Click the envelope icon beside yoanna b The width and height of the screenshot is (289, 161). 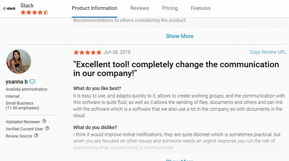tap(33, 82)
